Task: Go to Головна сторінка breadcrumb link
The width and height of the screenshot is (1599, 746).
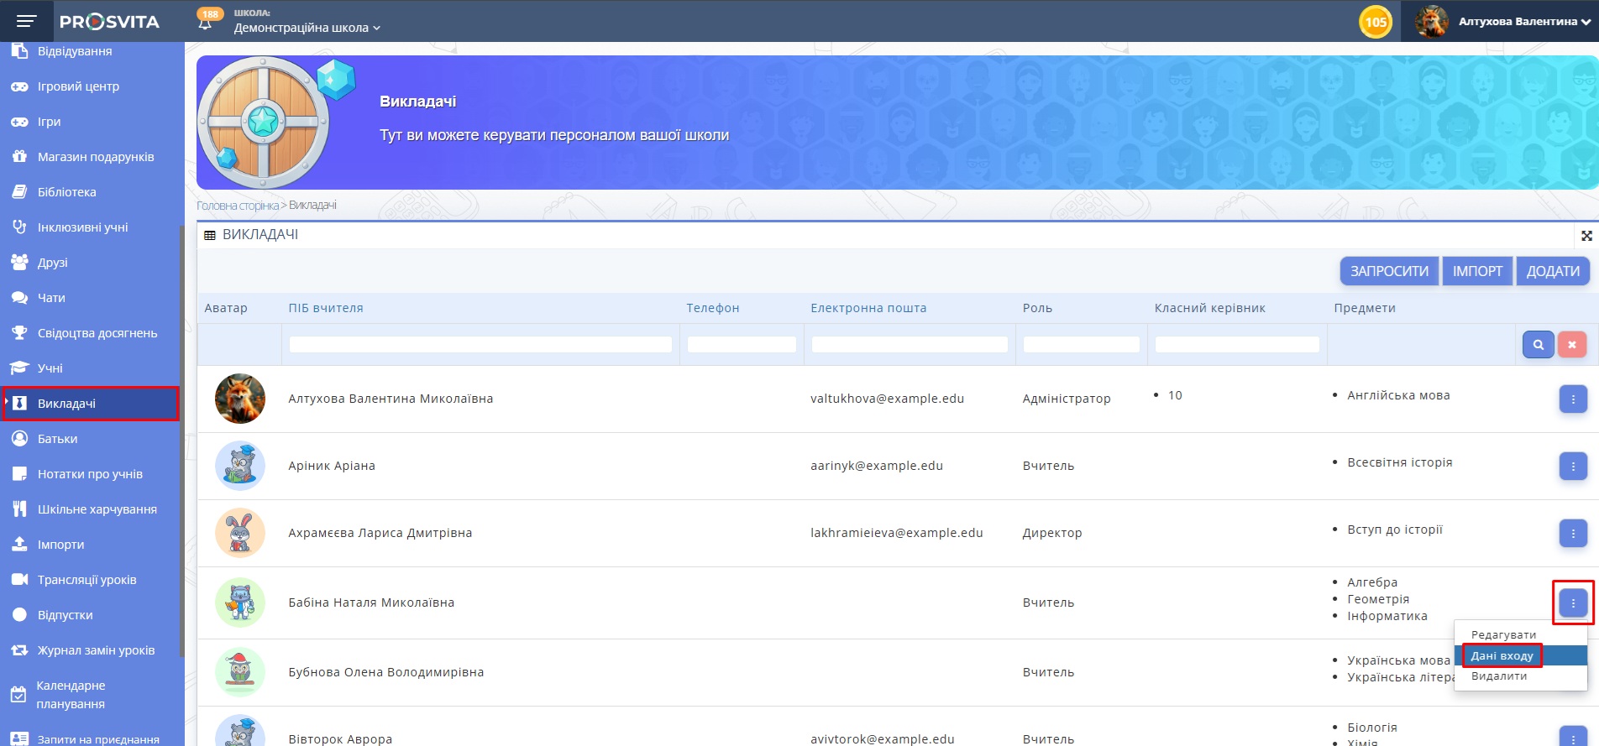Action: tap(238, 206)
